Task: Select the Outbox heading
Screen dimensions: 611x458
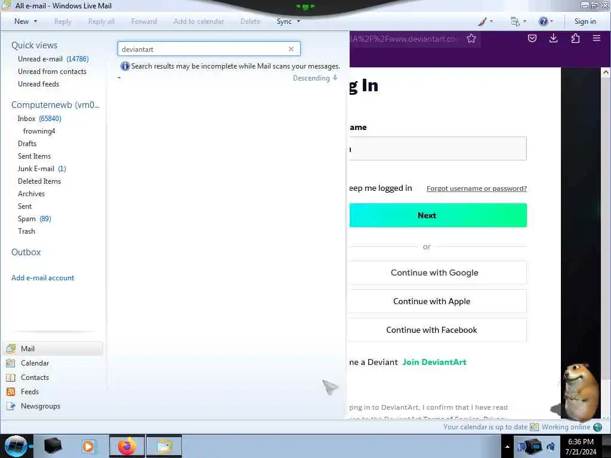Action: coord(26,252)
